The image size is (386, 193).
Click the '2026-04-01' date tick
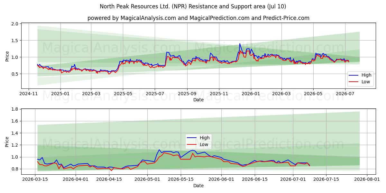pos(76,179)
